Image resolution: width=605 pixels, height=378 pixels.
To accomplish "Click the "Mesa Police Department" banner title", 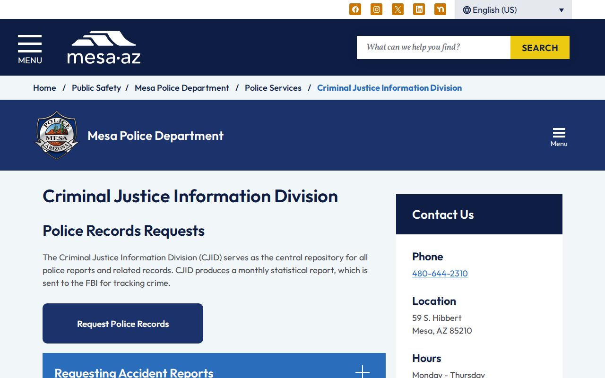I will coord(156,136).
